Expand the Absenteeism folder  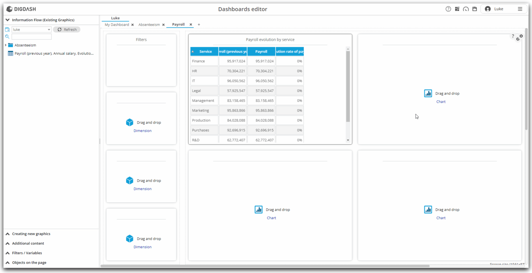click(5, 45)
